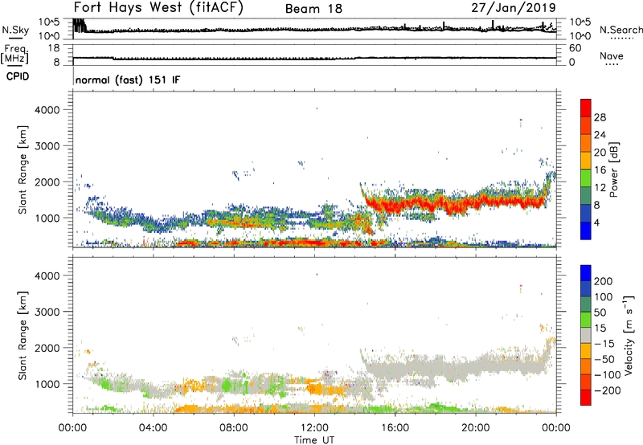Viewport: 643px width, 445px height.
Task: Click the date '27/Jan/2019'
Action: coord(514,7)
